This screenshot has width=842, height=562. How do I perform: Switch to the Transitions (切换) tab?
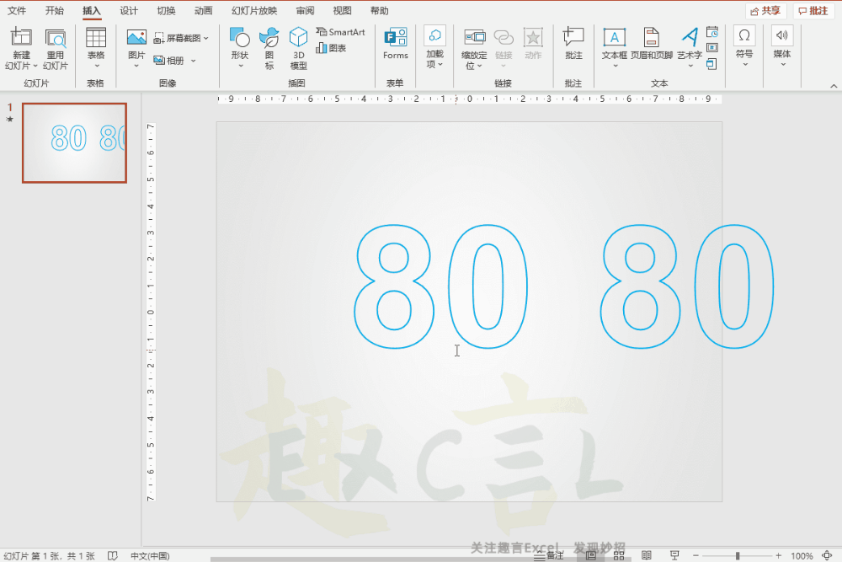(x=166, y=11)
